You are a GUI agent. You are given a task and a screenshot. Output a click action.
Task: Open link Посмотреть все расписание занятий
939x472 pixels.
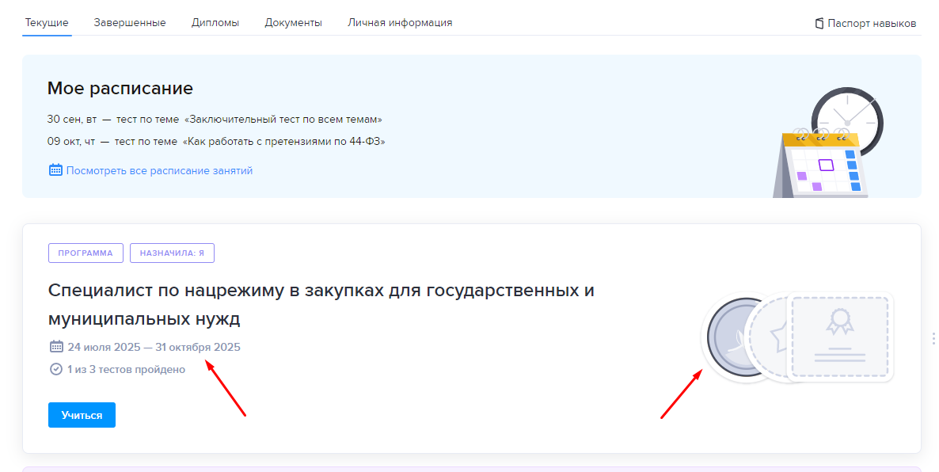point(159,170)
